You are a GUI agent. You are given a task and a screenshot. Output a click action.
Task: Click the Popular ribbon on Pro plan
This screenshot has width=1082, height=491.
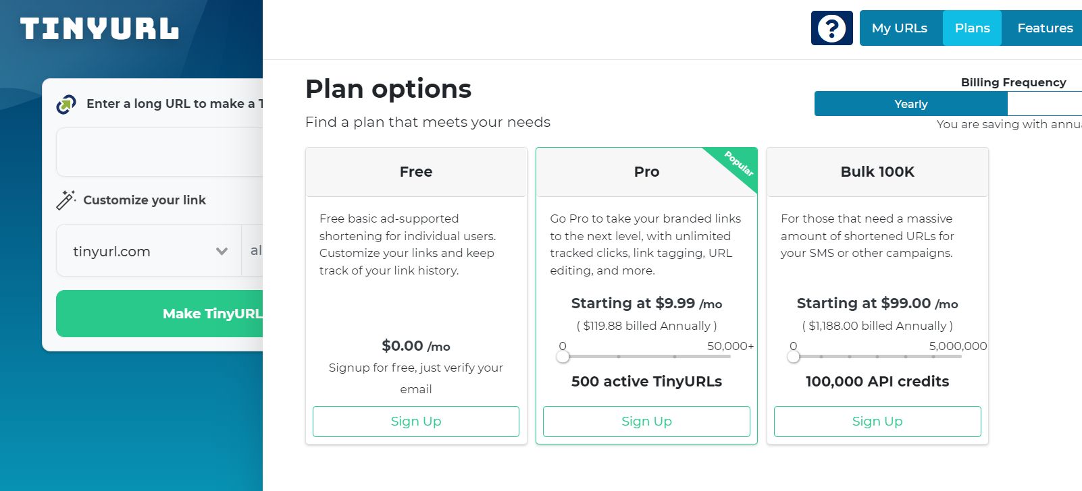(739, 164)
